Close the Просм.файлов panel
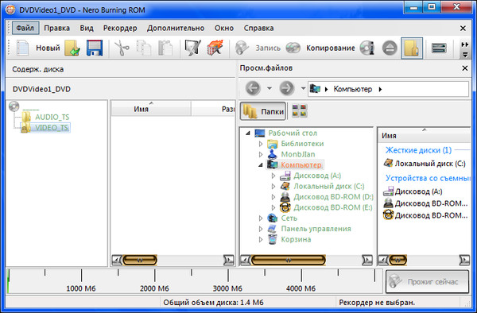Screen dimensions: 477x313 point(465,68)
